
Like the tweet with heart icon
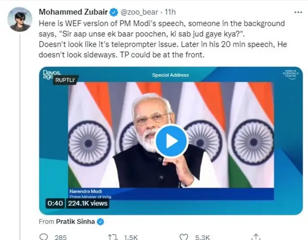coord(183,237)
